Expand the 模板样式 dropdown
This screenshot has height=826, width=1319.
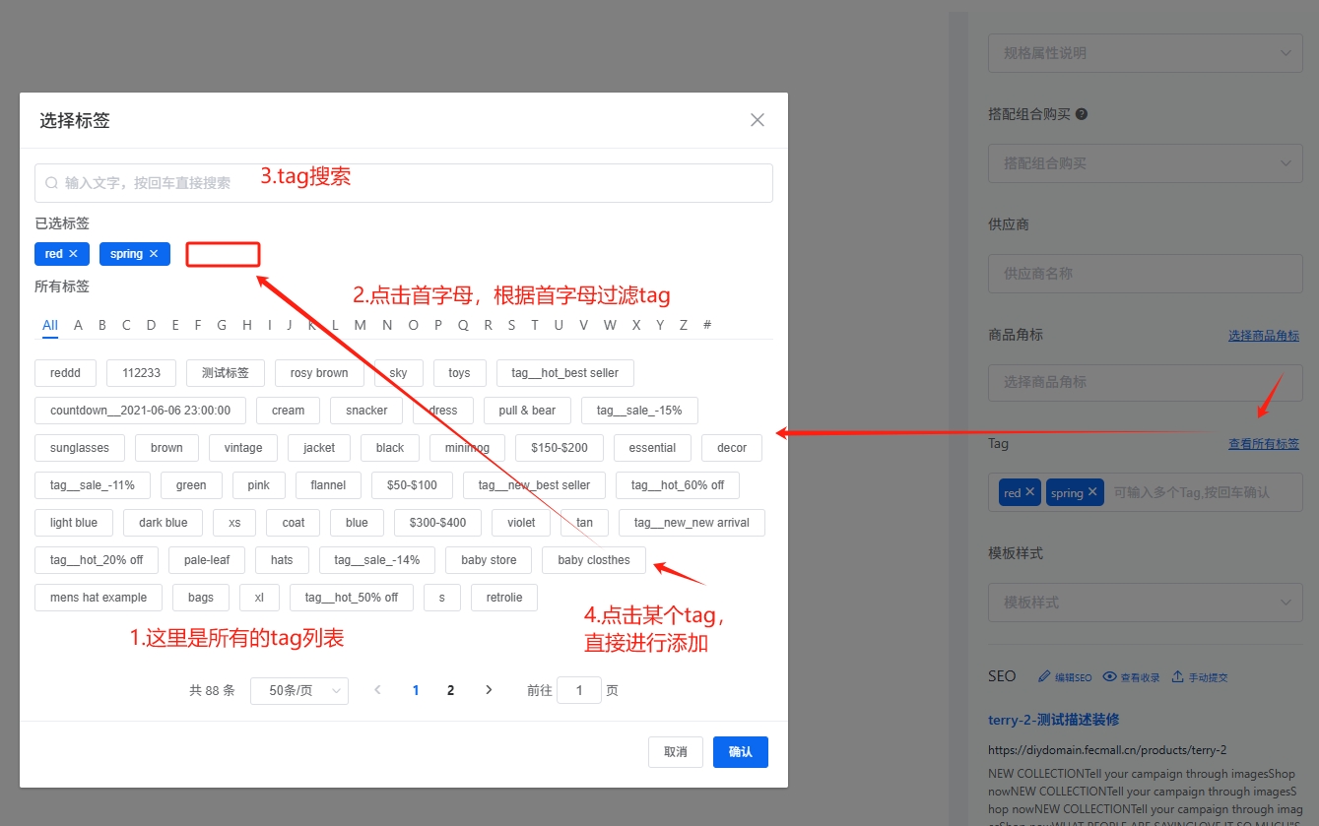(x=1145, y=602)
